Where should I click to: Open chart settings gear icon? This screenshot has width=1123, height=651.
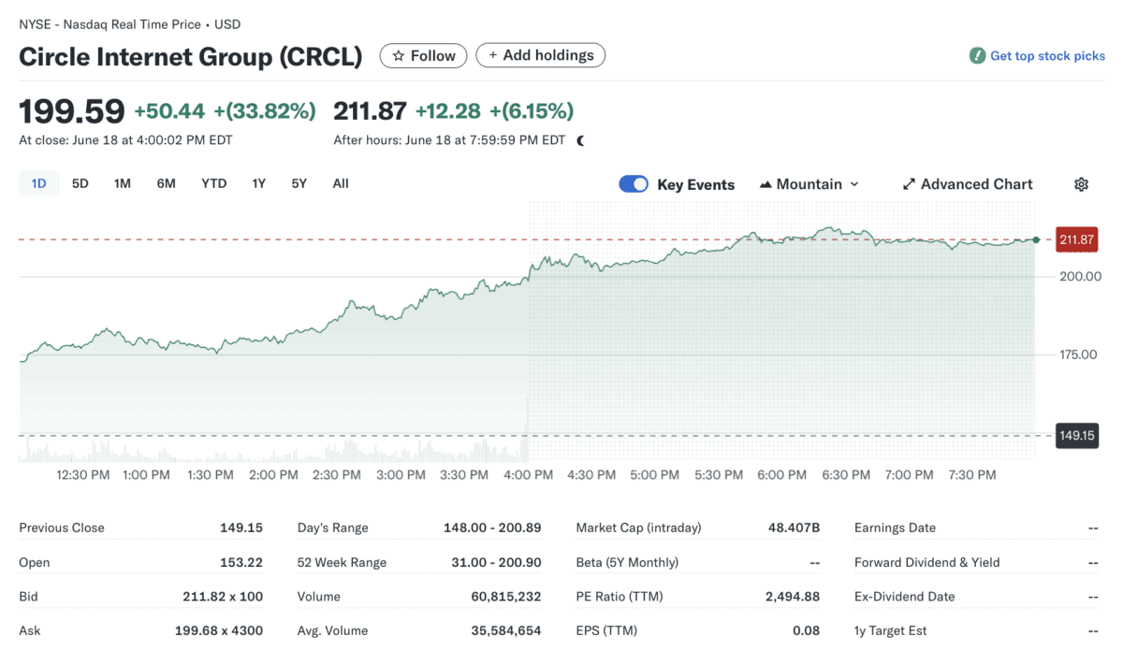click(1081, 184)
